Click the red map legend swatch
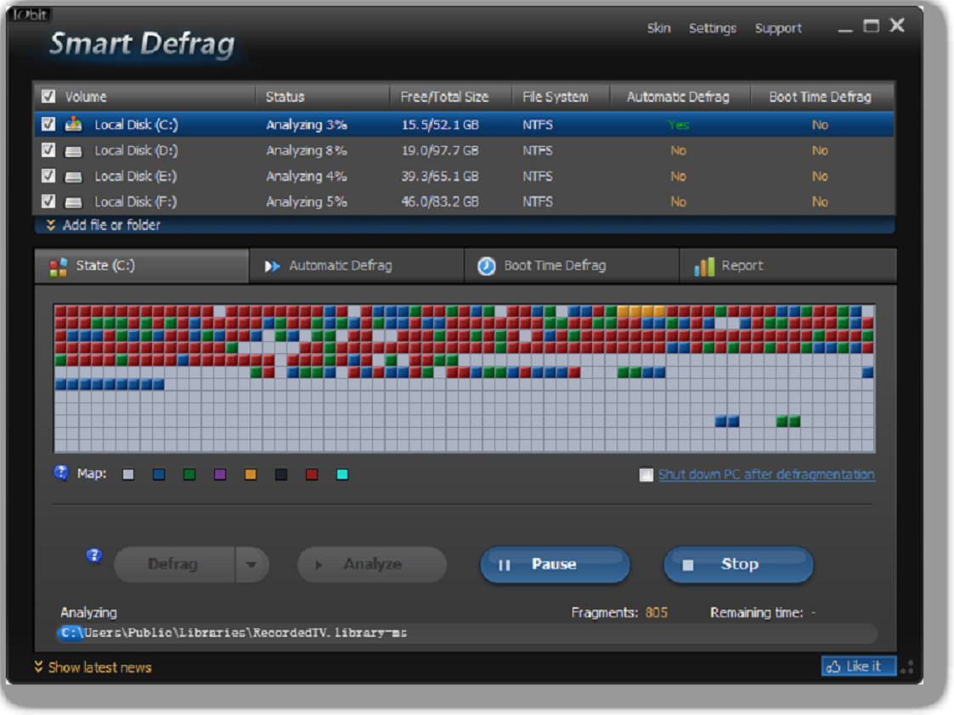The width and height of the screenshot is (954, 715). 312,474
